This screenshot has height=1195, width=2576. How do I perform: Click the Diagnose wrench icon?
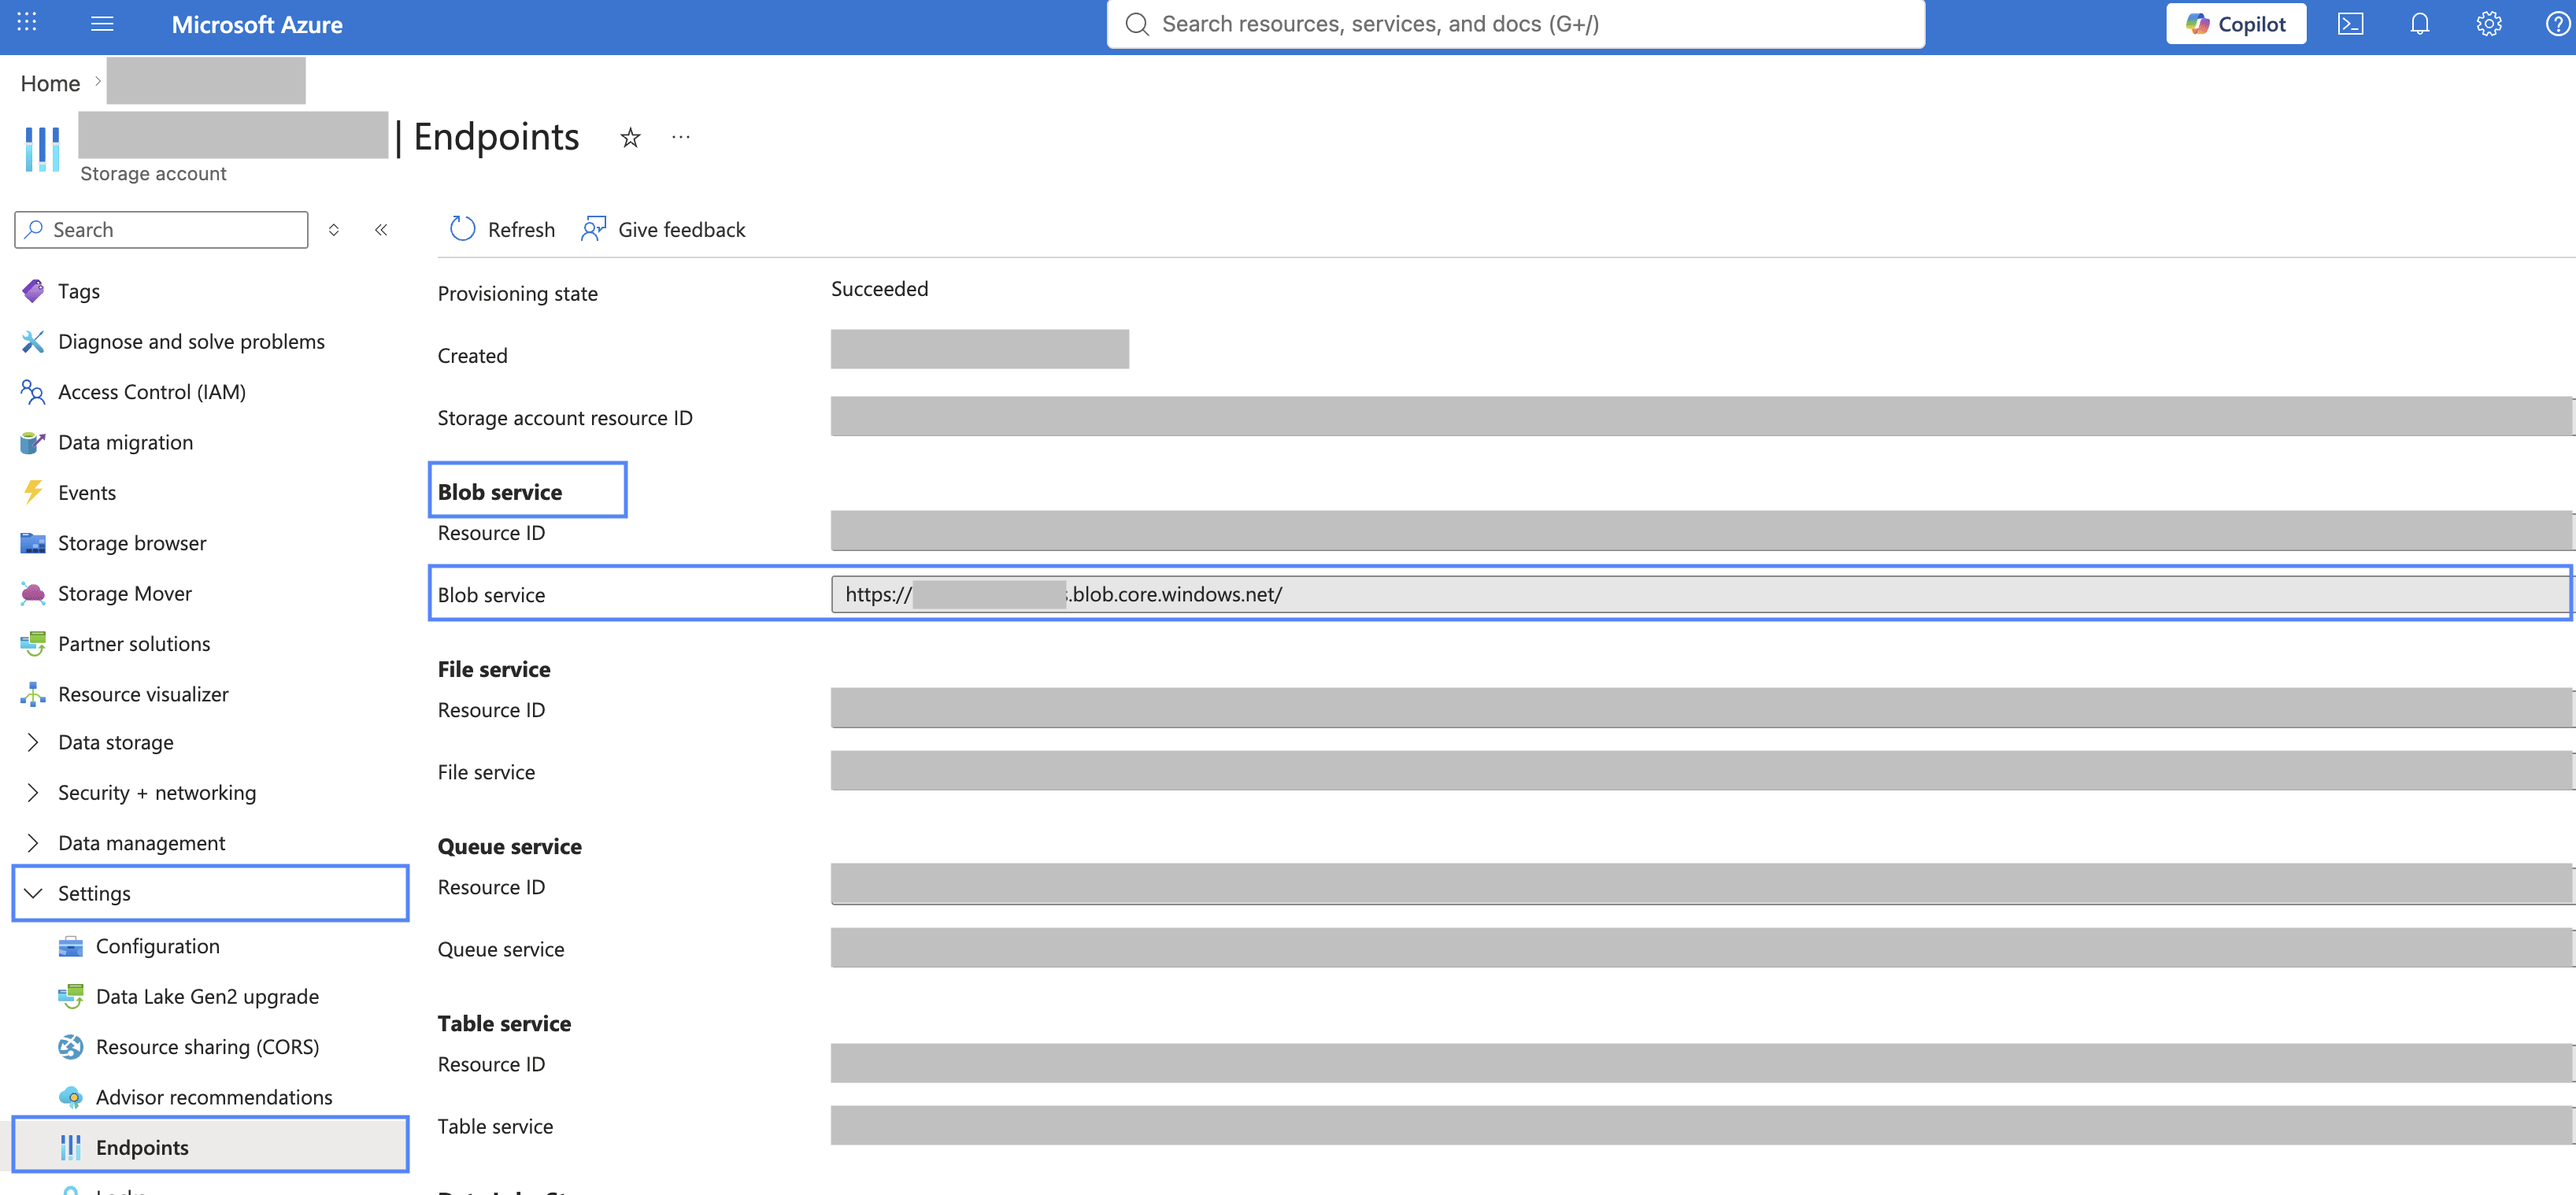pos(32,341)
